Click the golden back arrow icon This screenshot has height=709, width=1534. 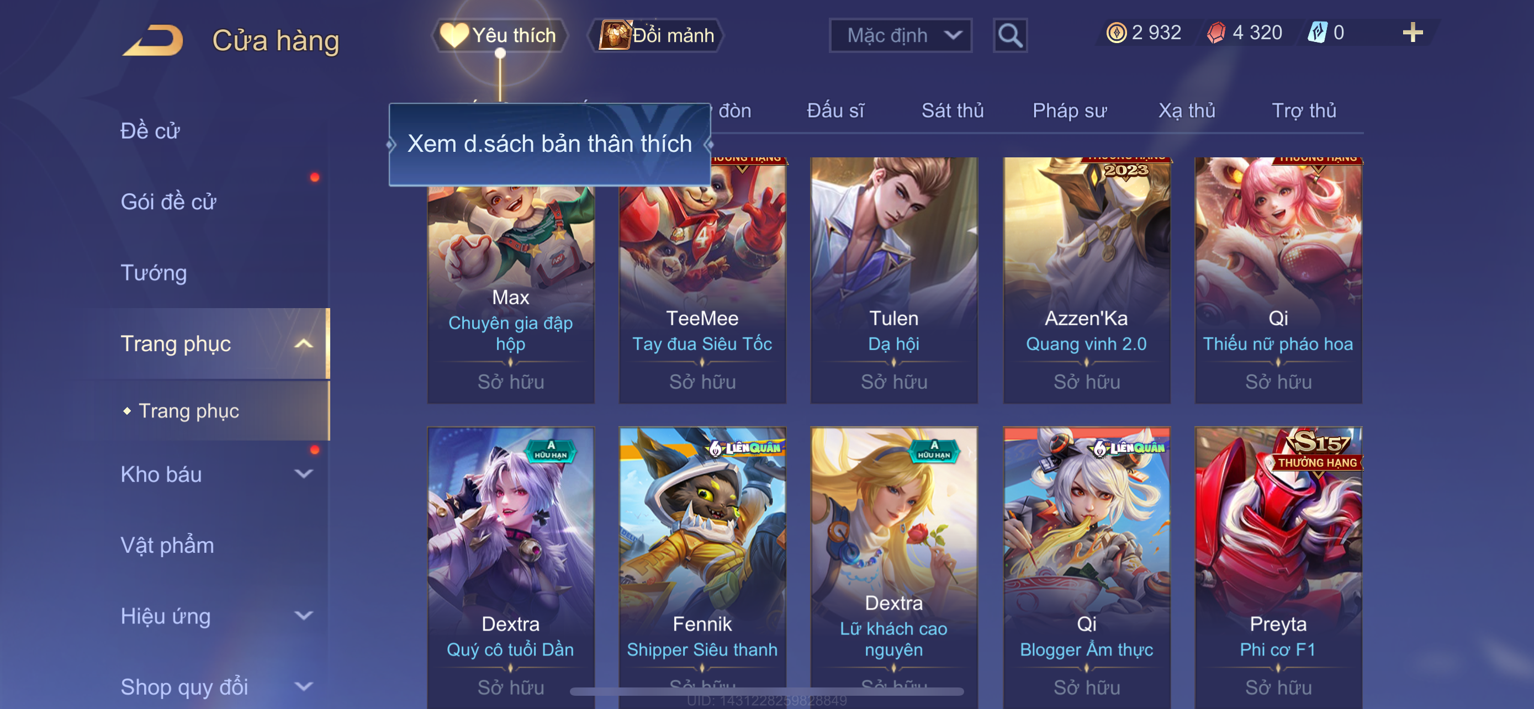point(153,40)
